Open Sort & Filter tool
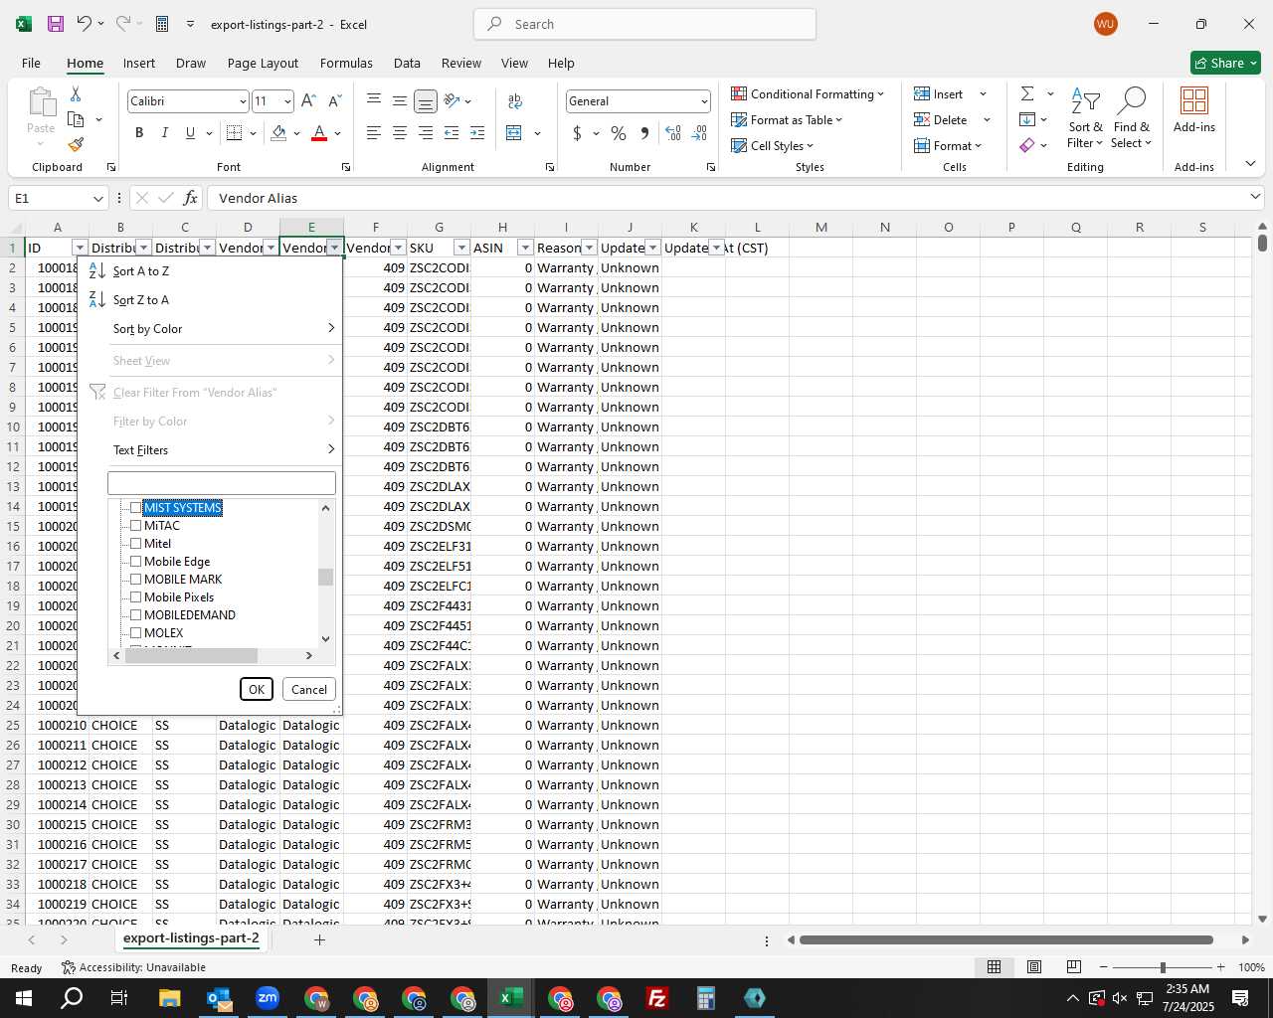This screenshot has width=1273, height=1018. pyautogui.click(x=1085, y=118)
